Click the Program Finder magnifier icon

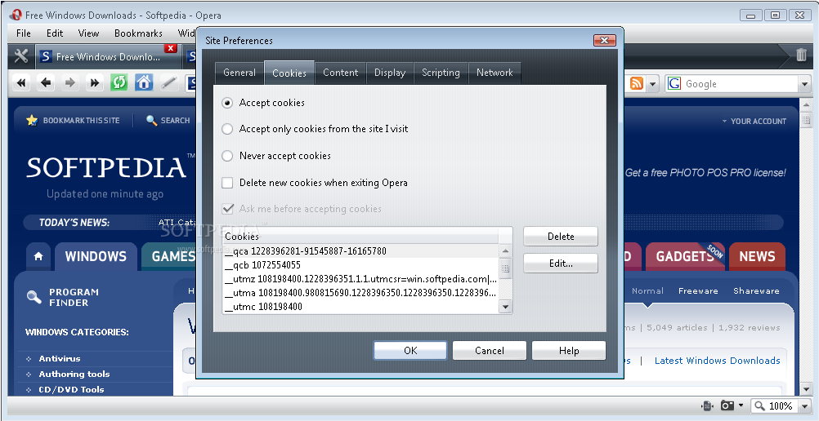point(34,297)
